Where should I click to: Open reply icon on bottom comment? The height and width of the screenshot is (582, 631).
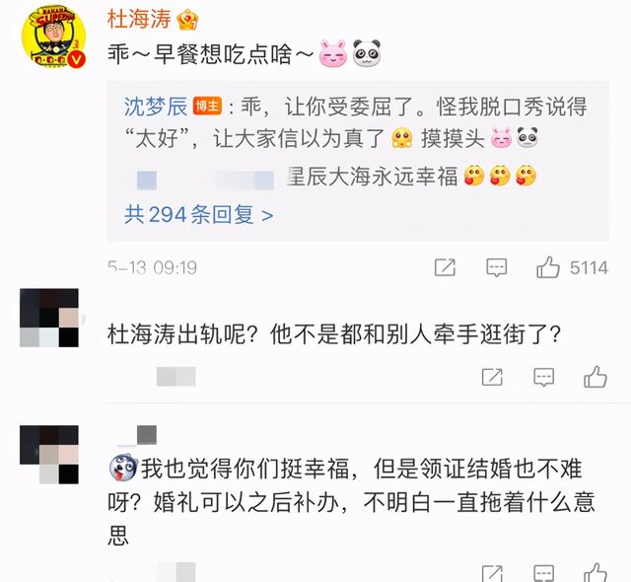(x=543, y=573)
